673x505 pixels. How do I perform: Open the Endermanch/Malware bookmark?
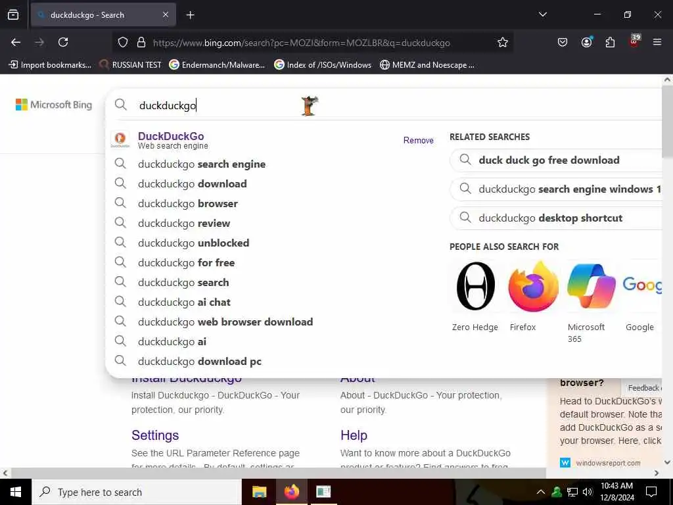pyautogui.click(x=217, y=65)
